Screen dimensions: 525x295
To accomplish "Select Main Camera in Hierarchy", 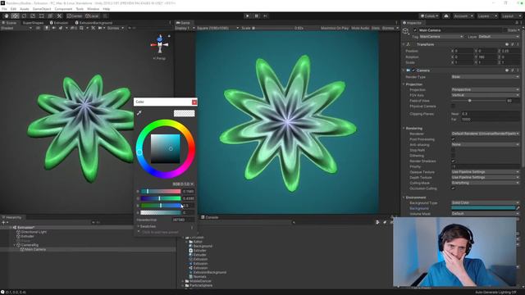I will point(34,249).
